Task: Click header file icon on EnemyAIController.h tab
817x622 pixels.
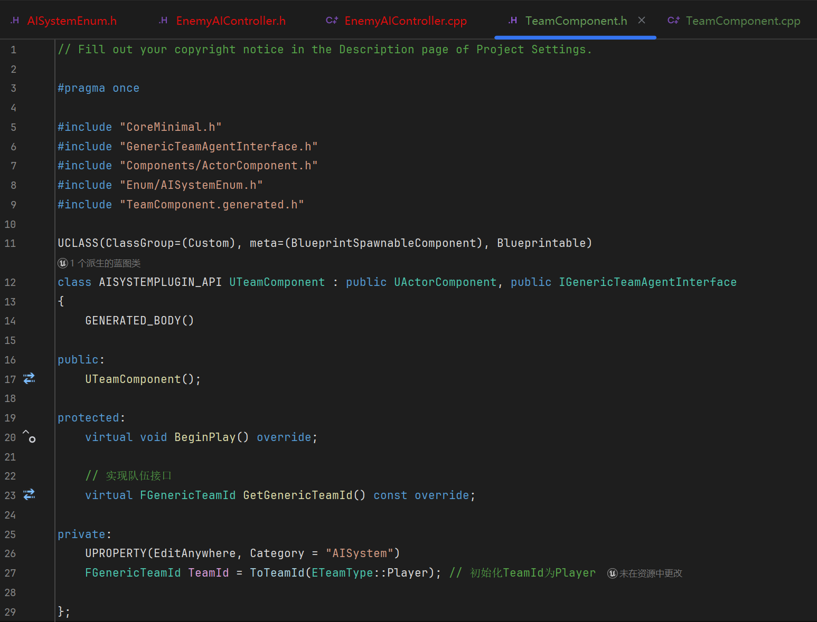Action: click(x=163, y=21)
